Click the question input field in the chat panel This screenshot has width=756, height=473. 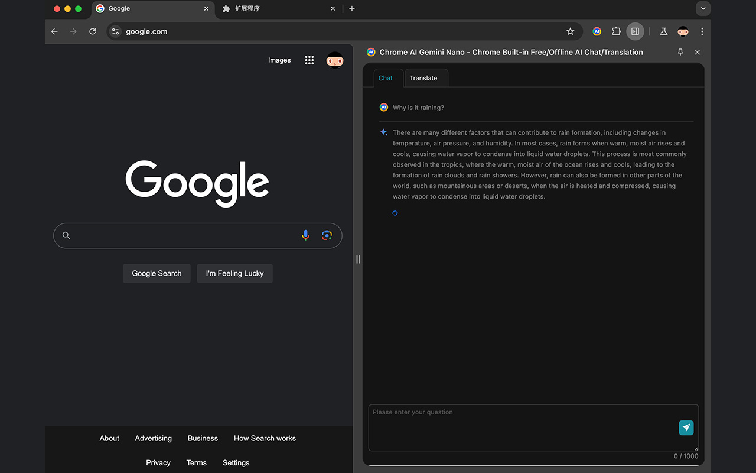[x=520, y=426]
